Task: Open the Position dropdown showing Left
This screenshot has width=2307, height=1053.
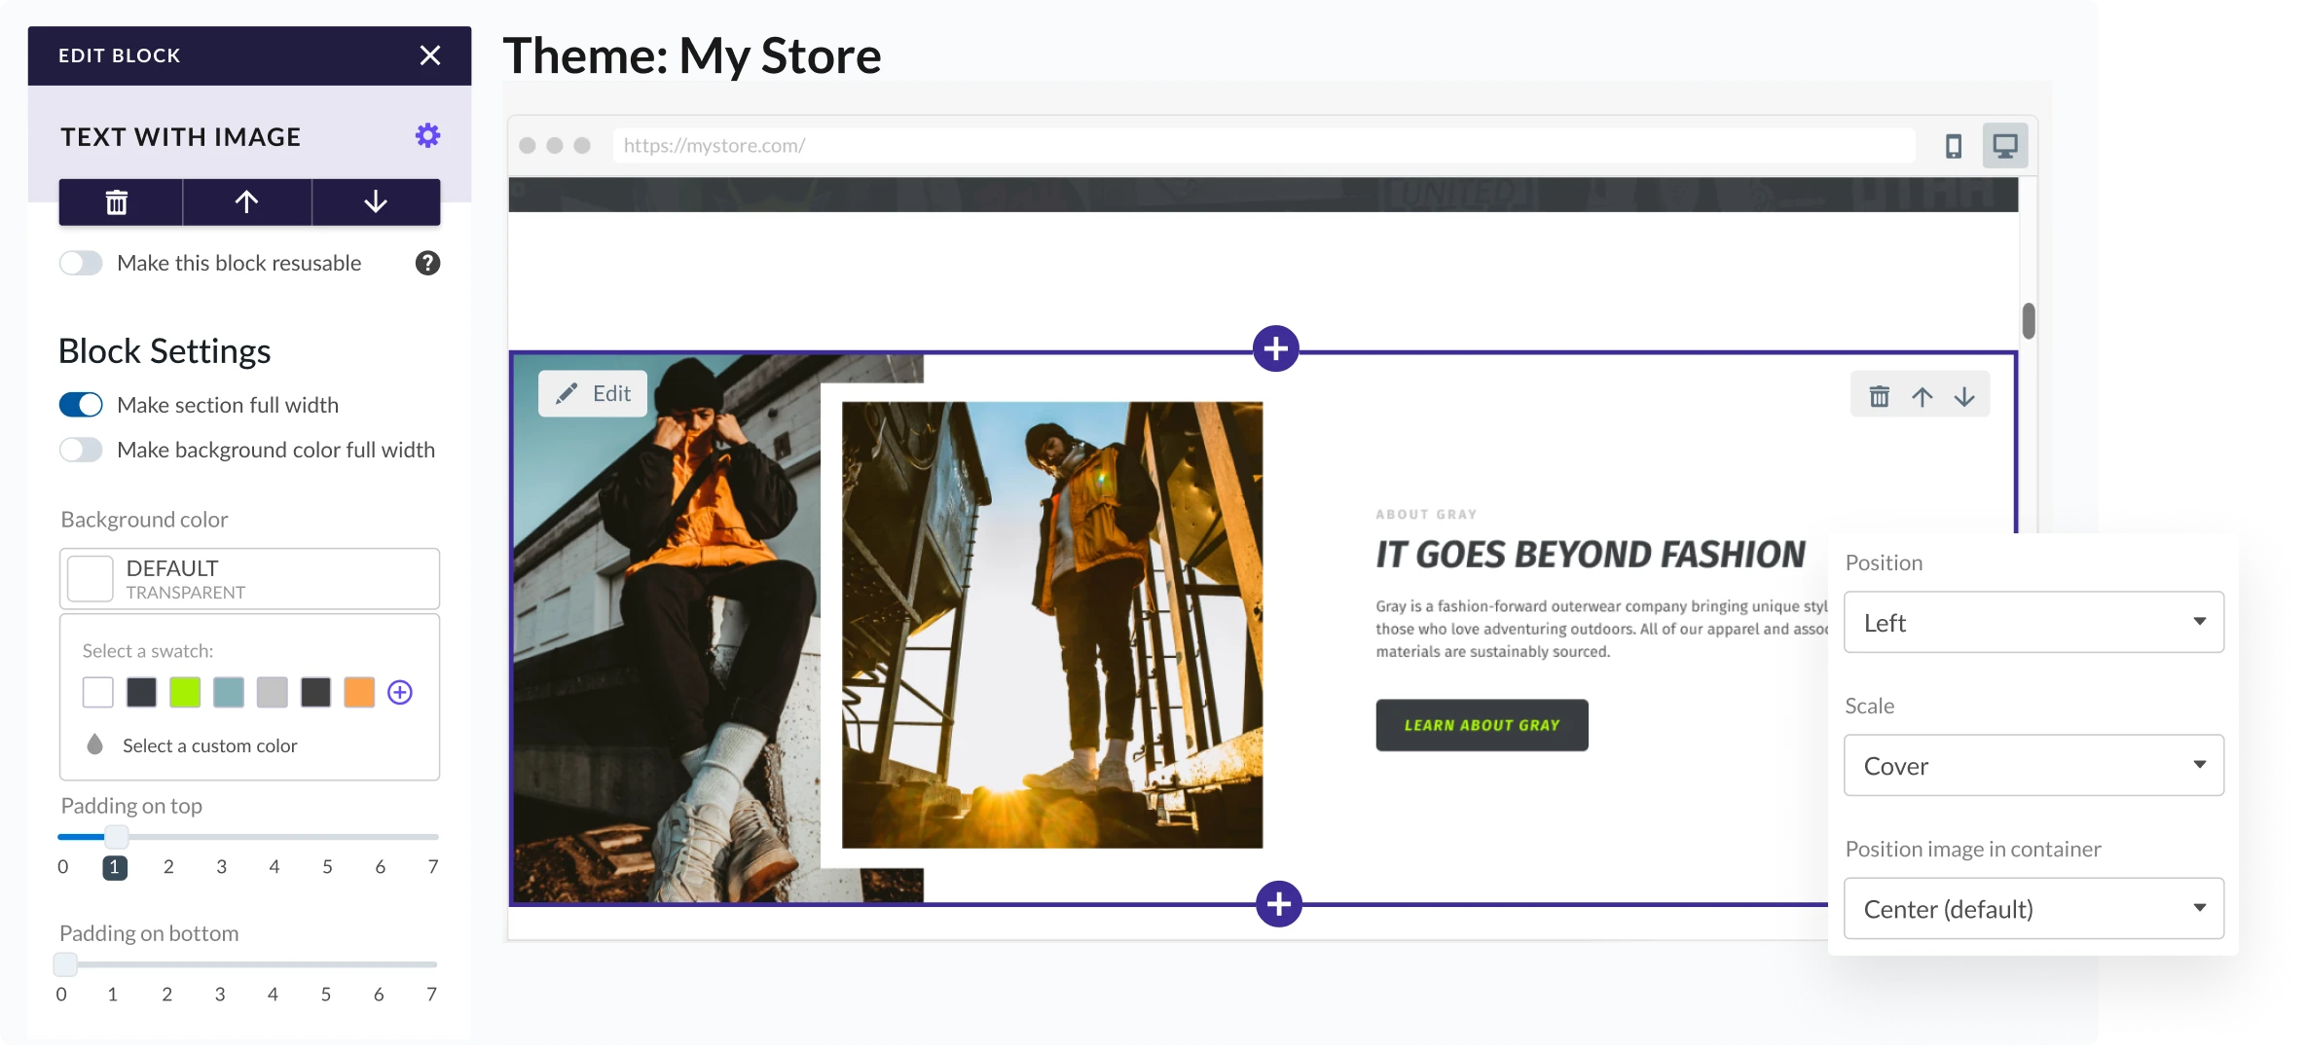Action: click(2032, 622)
